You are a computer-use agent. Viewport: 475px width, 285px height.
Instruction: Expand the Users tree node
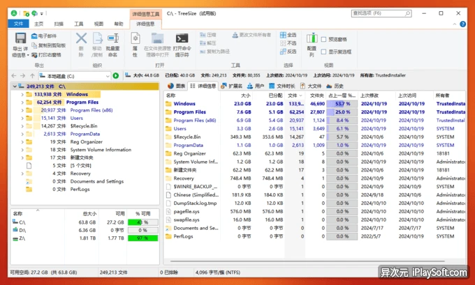click(22, 118)
